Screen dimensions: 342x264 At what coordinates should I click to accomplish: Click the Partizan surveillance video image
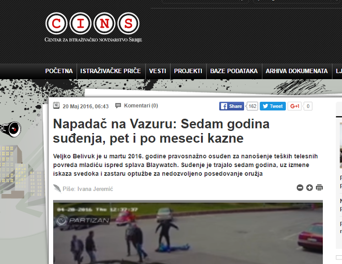(188, 232)
